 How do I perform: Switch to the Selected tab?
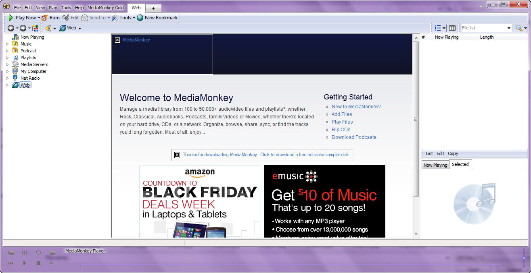click(460, 164)
